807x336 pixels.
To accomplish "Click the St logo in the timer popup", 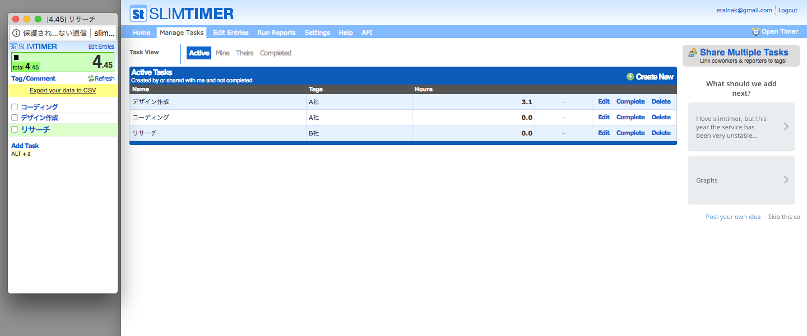I will pos(14,46).
